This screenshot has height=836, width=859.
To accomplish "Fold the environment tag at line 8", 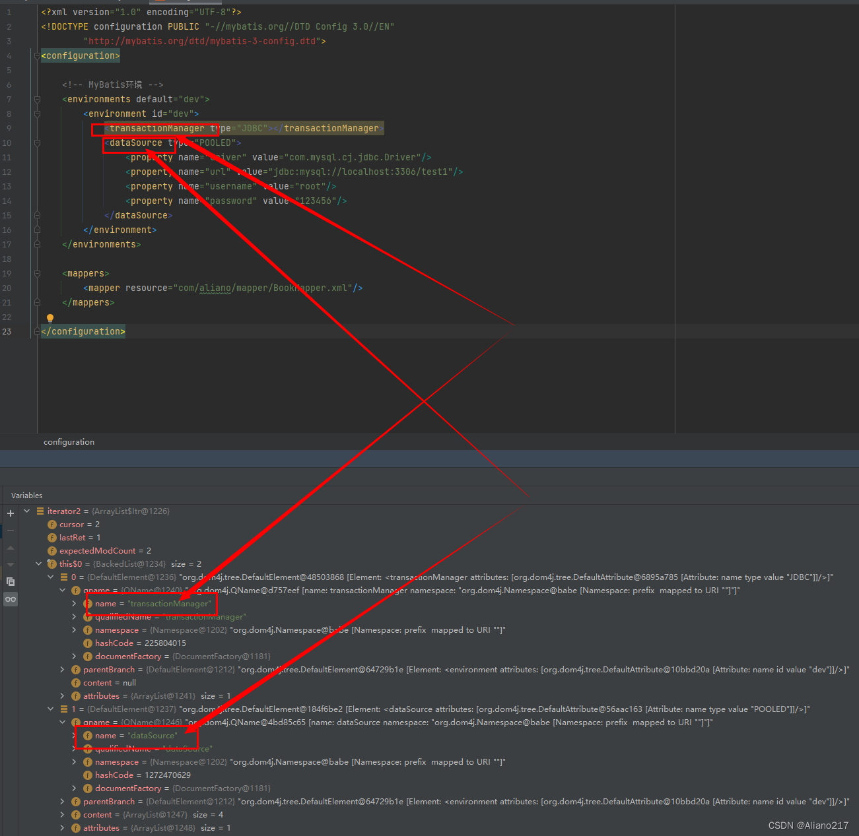I will (37, 114).
